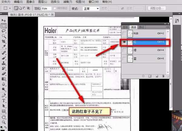Select the Zoom tool
182x131 pixels.
4,122
